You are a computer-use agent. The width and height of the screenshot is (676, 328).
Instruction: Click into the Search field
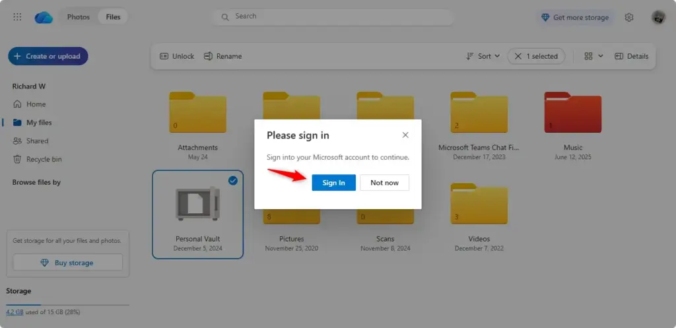tap(332, 16)
